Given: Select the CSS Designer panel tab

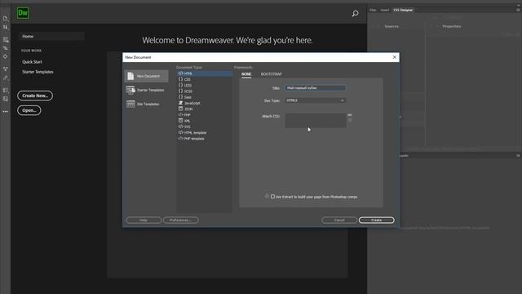Looking at the screenshot, I should (403, 10).
